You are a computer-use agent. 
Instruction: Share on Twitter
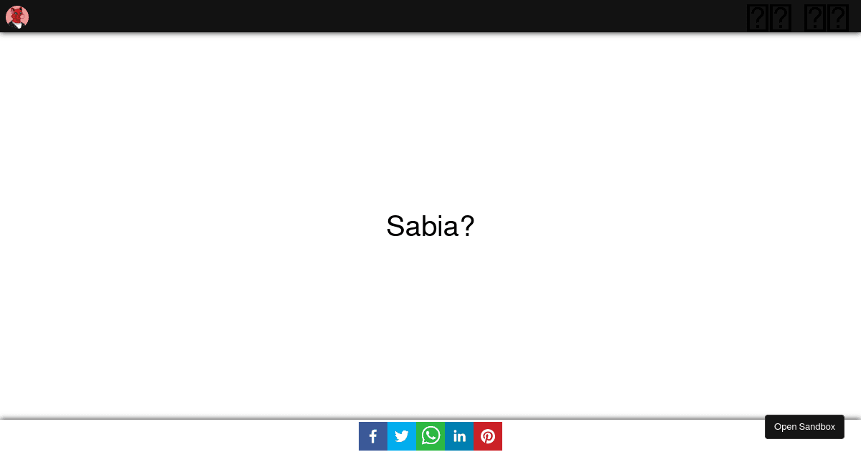[x=402, y=436]
